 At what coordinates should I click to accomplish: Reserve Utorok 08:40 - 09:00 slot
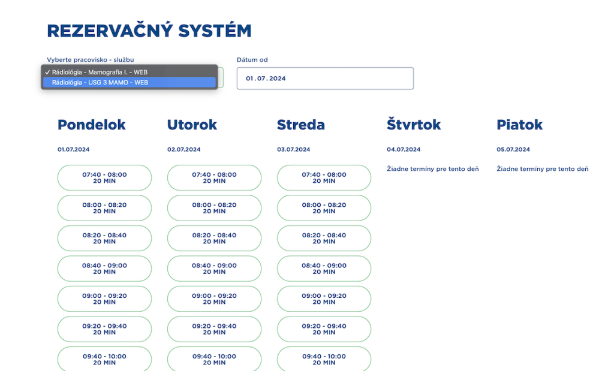[x=214, y=269]
